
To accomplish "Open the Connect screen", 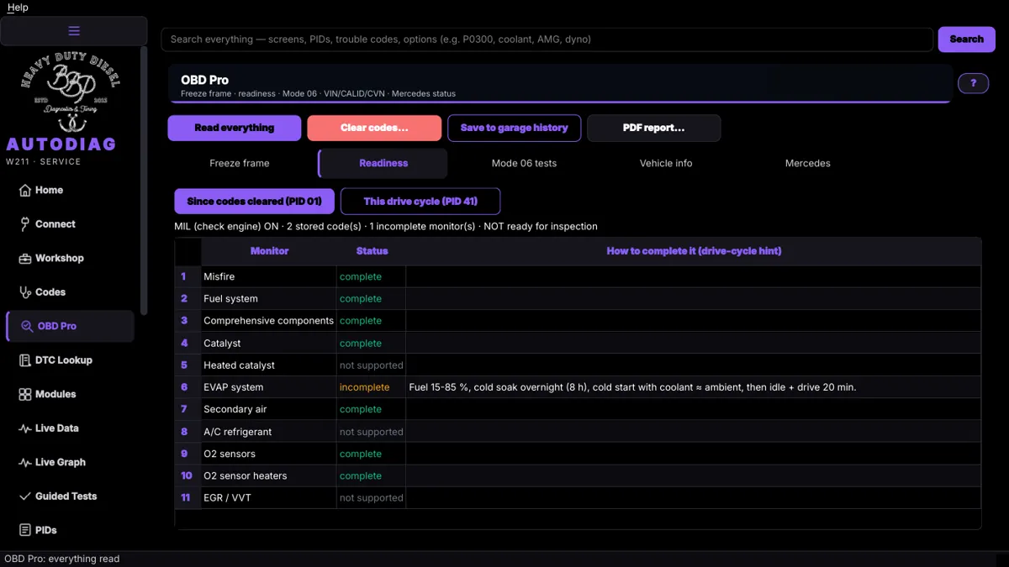I will (x=69, y=224).
